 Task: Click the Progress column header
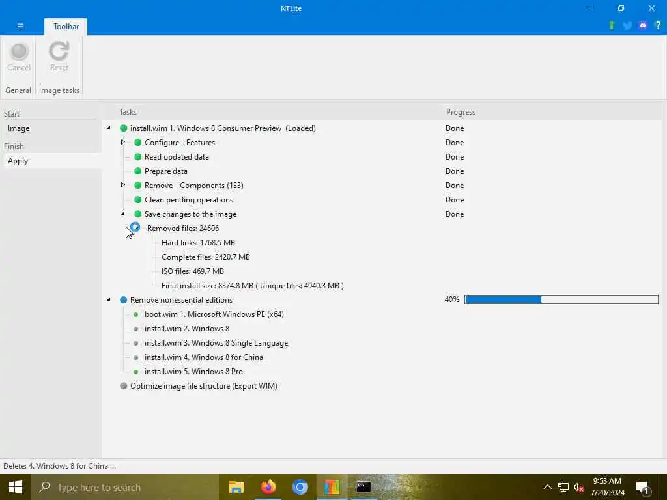click(461, 112)
